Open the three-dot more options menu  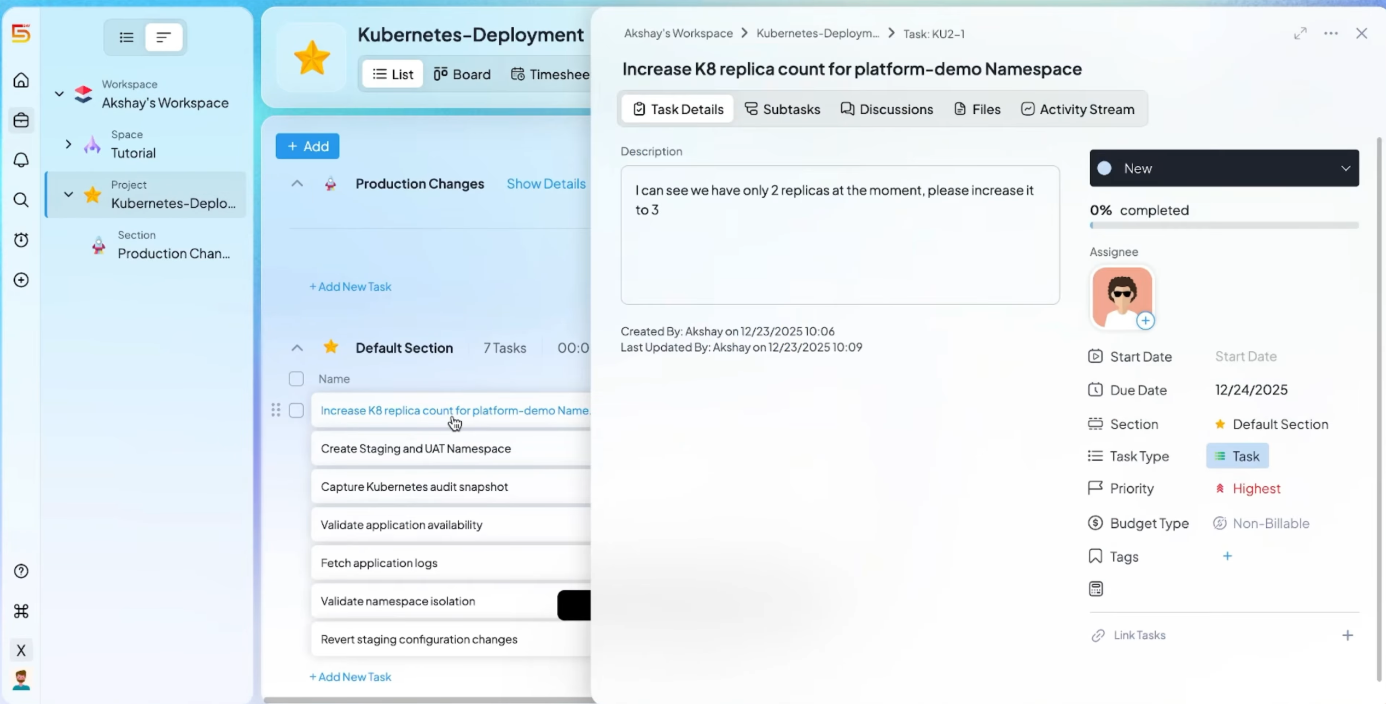[x=1331, y=33]
